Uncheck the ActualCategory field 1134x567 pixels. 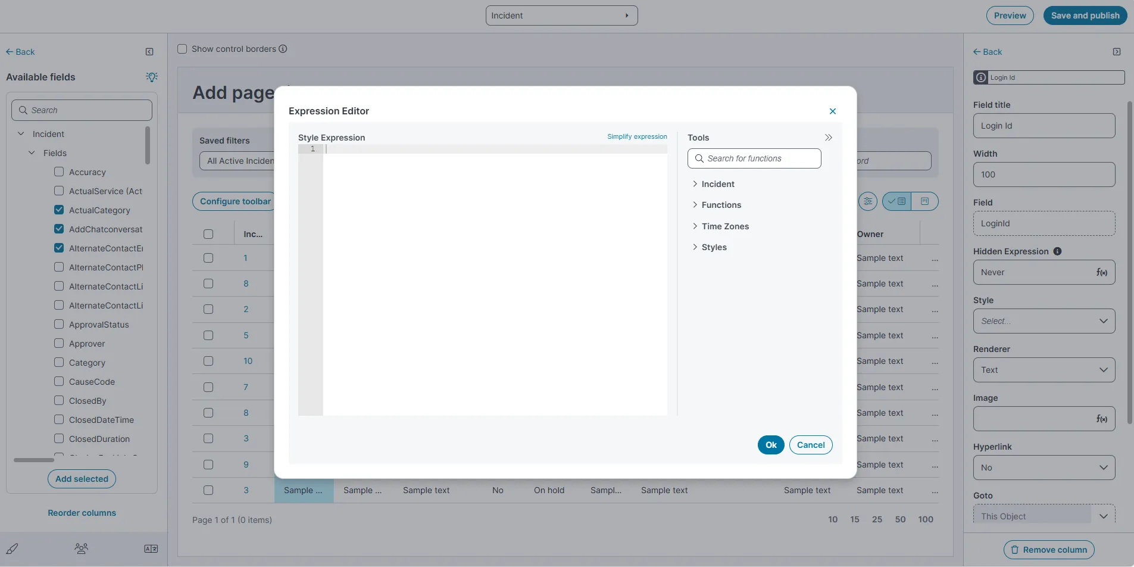point(59,210)
